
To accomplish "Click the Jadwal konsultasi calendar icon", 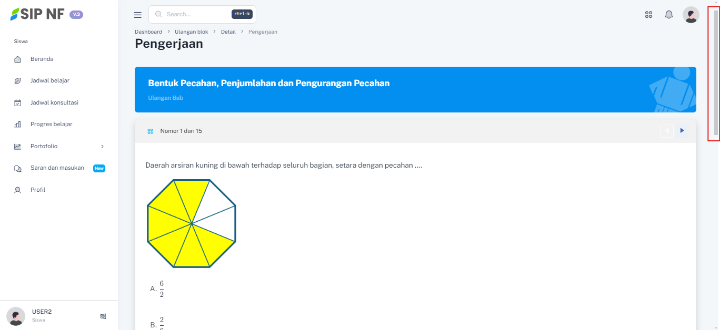I will pos(17,103).
